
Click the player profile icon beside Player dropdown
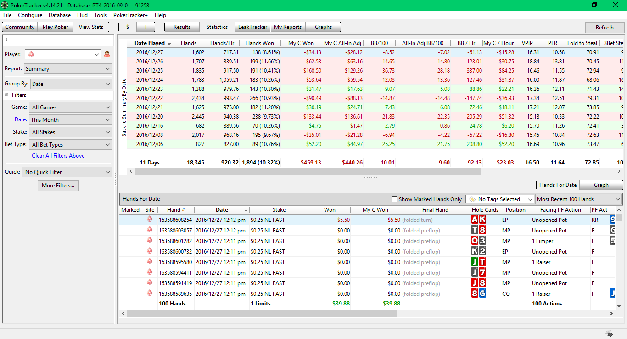pyautogui.click(x=107, y=54)
